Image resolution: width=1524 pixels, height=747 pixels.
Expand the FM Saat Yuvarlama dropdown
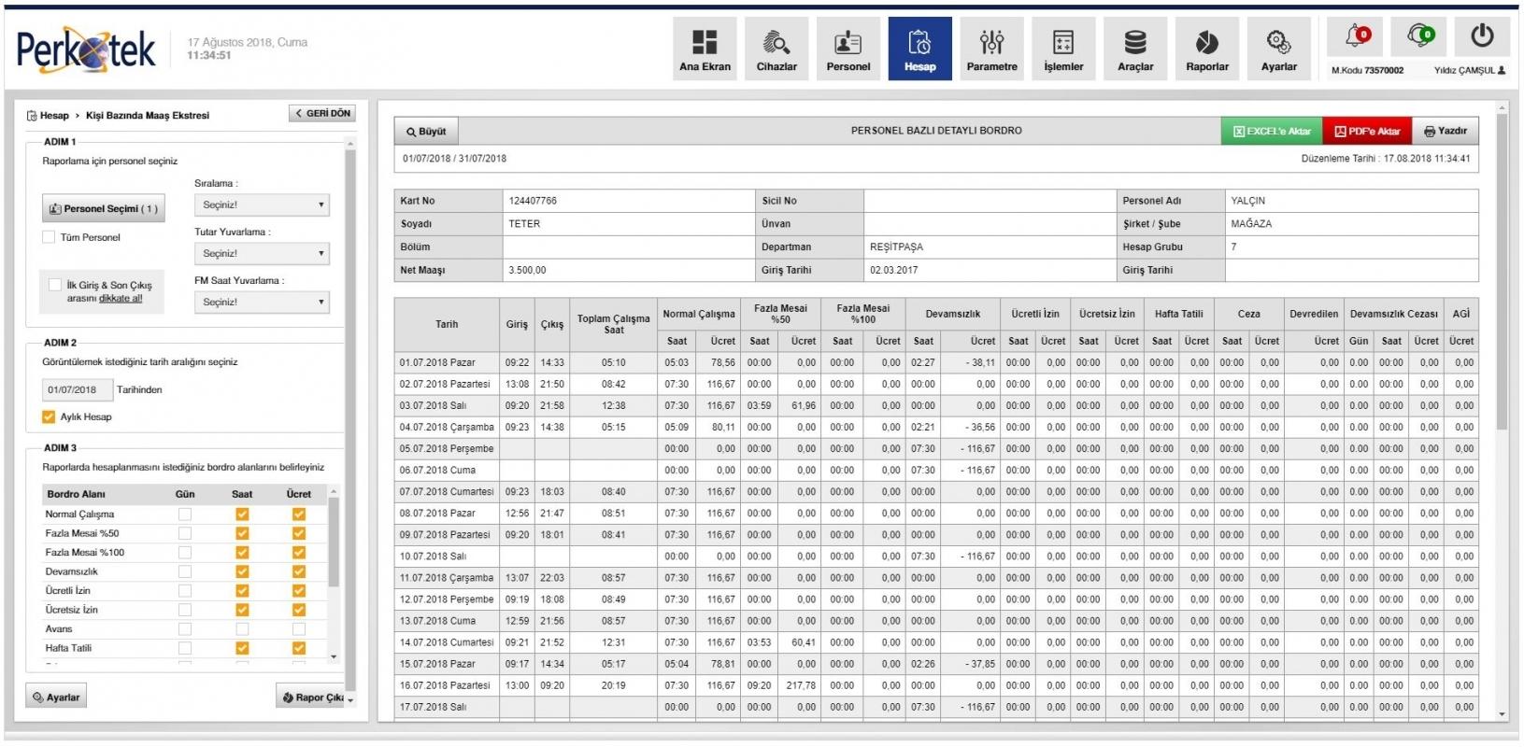click(262, 302)
